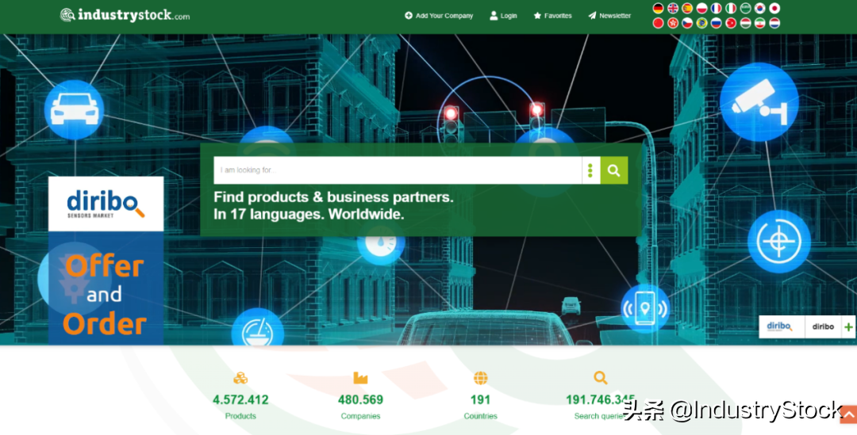The height and width of the screenshot is (435, 857).
Task: Choose the Russian flag
Action: click(x=717, y=23)
